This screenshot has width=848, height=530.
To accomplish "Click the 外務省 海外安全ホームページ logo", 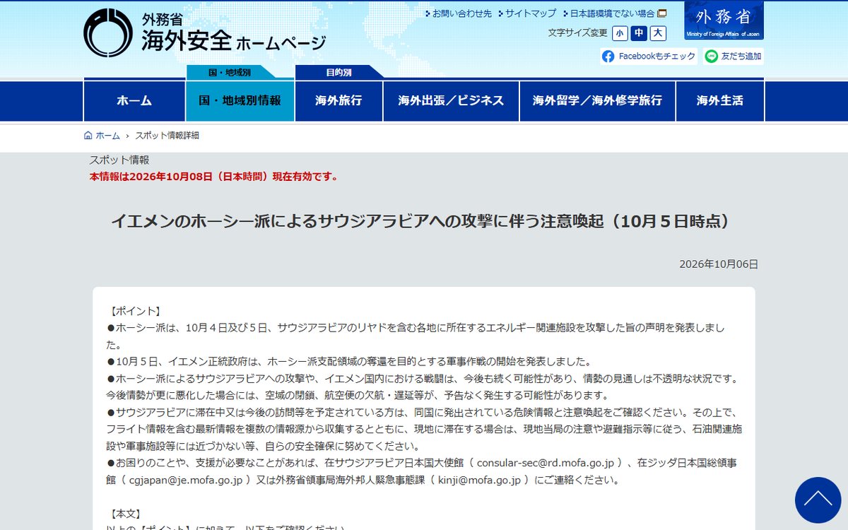I will point(205,33).
